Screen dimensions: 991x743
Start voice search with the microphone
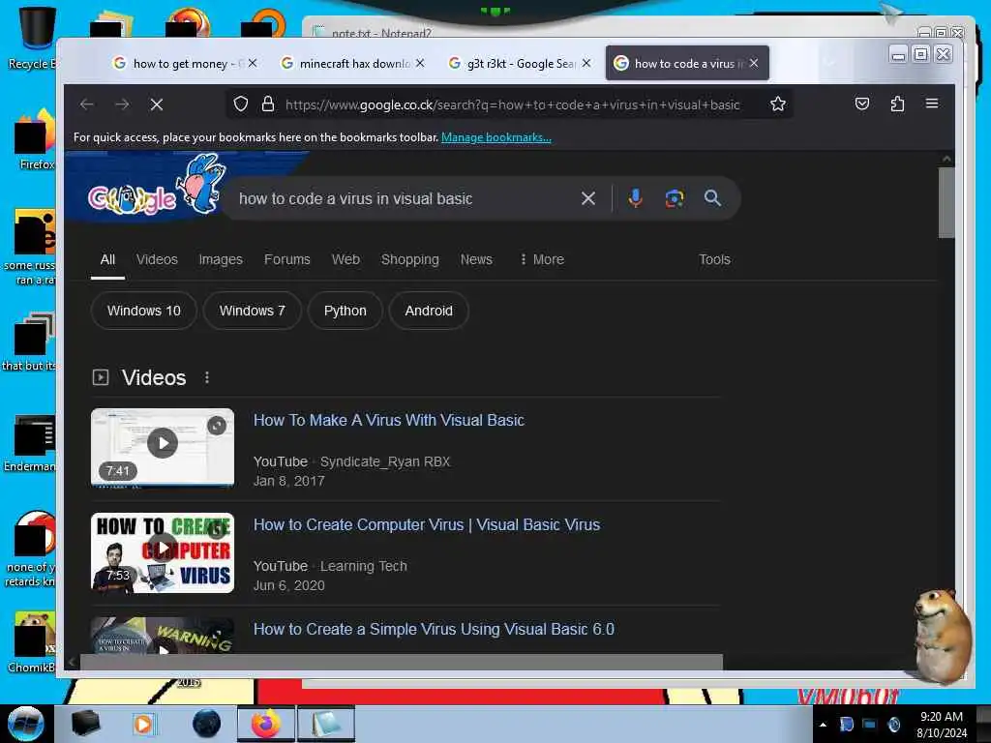point(635,198)
